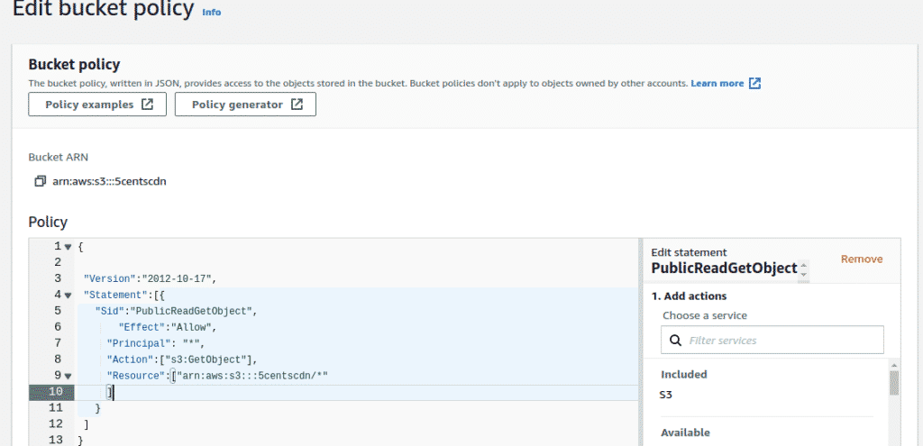Open Policy examples in a new tab
The height and width of the screenshot is (446, 923).
(x=97, y=105)
